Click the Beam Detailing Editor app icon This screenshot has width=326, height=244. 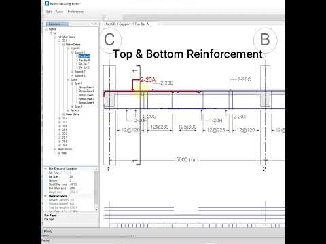pos(47,3)
